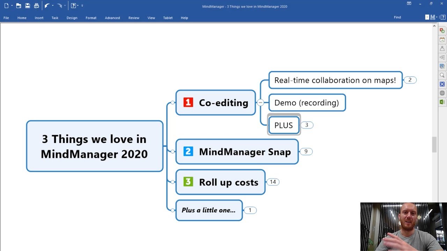Screen dimensions: 447x251
Task: Open the magnifier Search pane tab
Action: pos(442,75)
